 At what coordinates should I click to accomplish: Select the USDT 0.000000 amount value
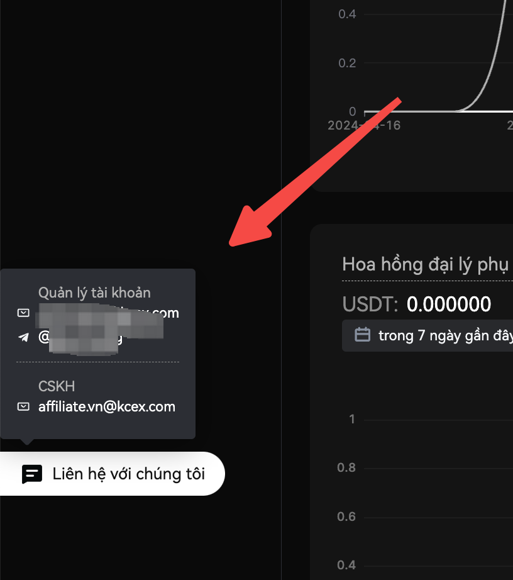pyautogui.click(x=448, y=304)
